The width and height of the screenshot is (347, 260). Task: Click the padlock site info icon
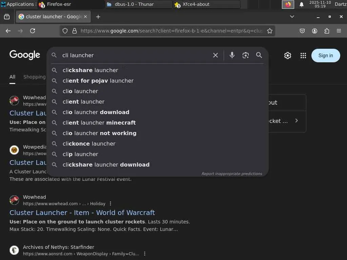(75, 31)
